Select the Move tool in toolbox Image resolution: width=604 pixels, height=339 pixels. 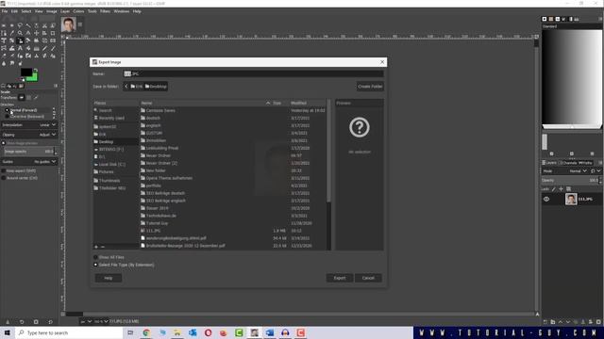[x=37, y=33]
